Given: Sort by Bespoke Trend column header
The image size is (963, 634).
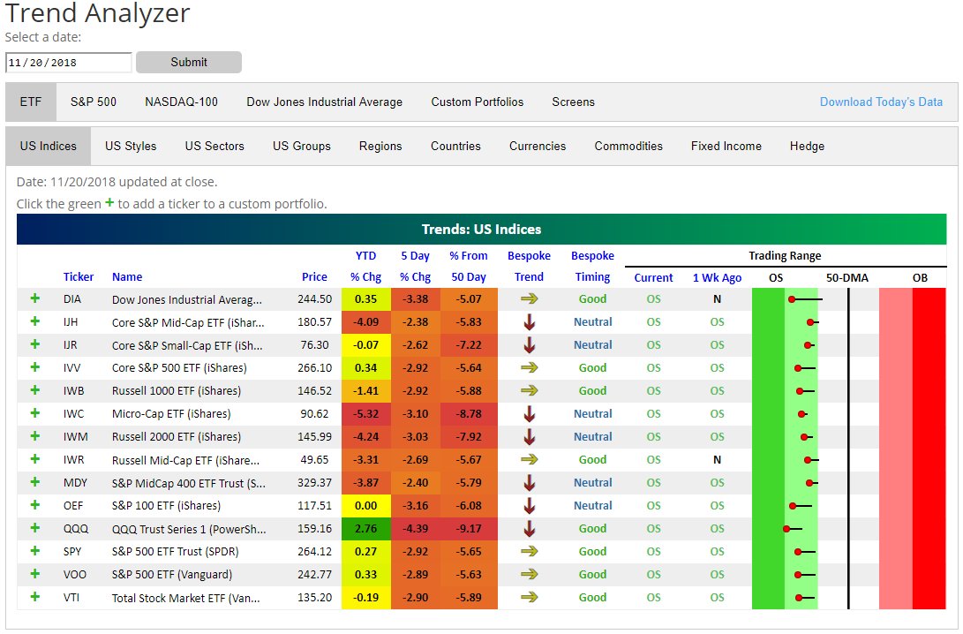Looking at the screenshot, I should click(x=529, y=266).
